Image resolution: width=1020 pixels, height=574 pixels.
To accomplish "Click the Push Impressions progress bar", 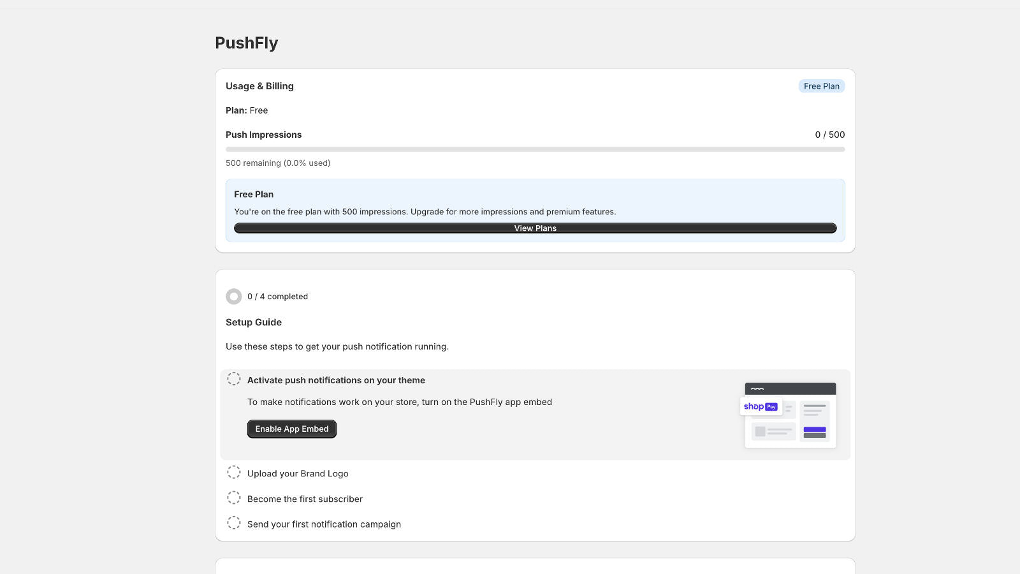I will pyautogui.click(x=535, y=149).
